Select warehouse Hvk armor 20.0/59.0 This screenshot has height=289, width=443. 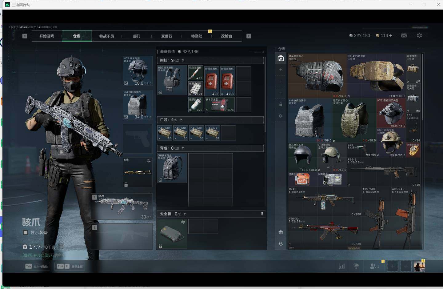coord(310,120)
